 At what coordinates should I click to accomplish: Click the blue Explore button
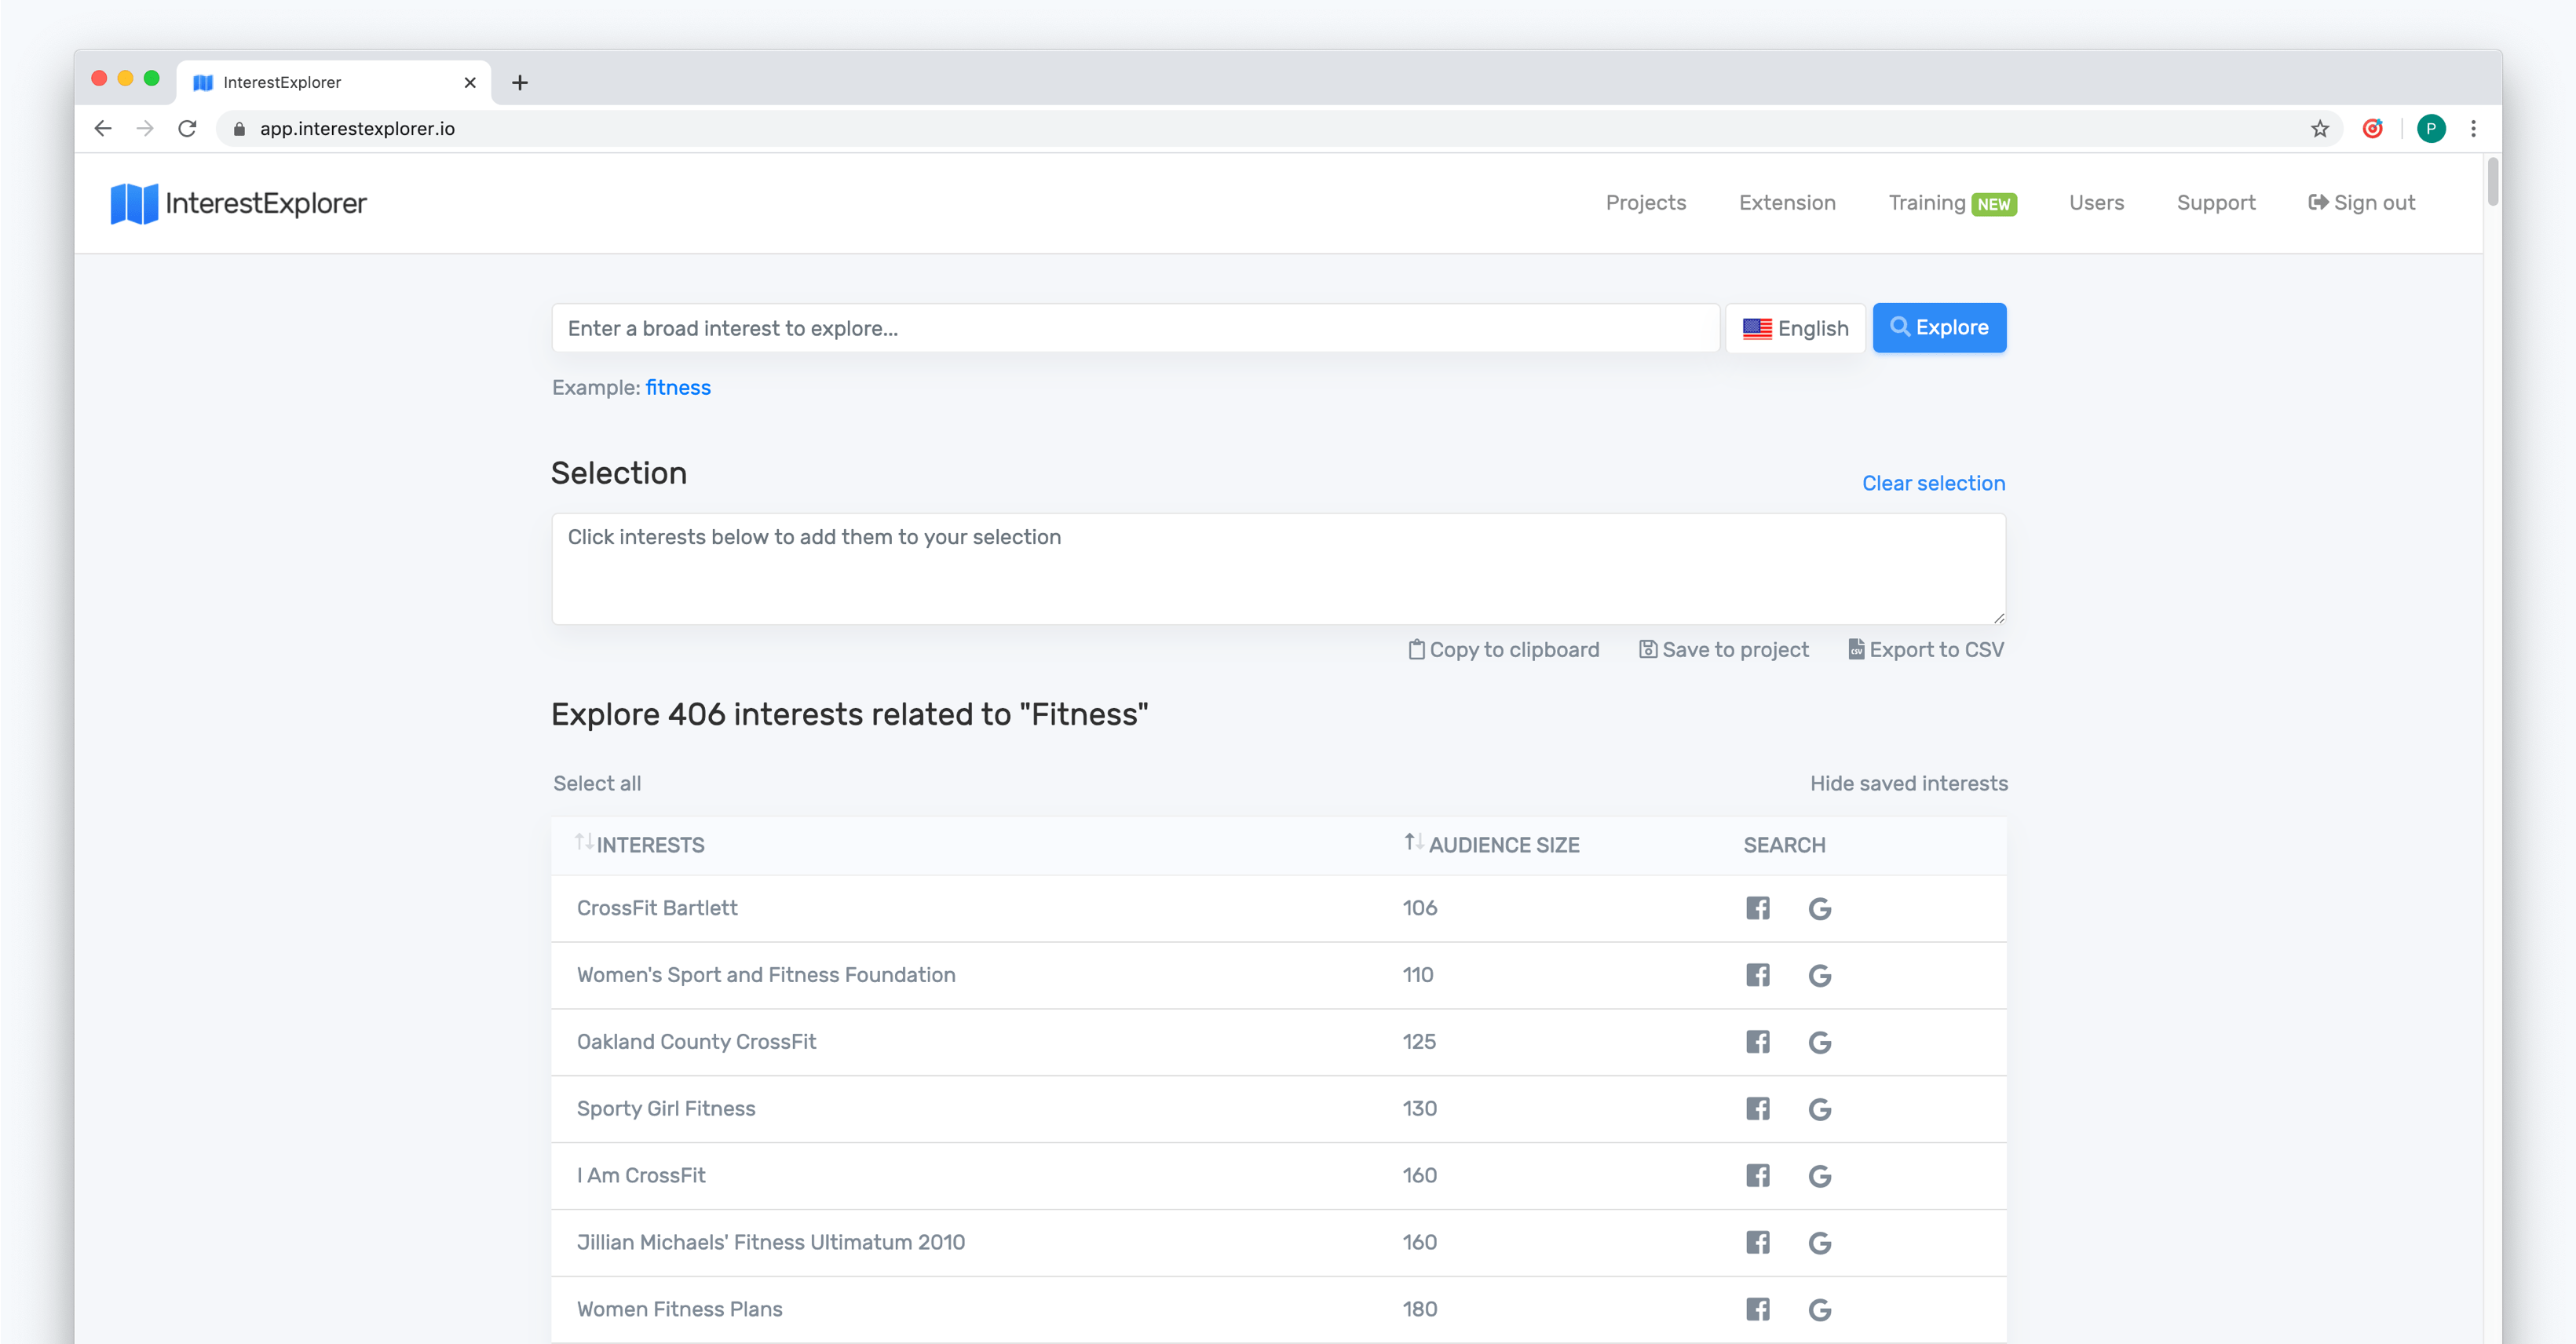point(1939,328)
